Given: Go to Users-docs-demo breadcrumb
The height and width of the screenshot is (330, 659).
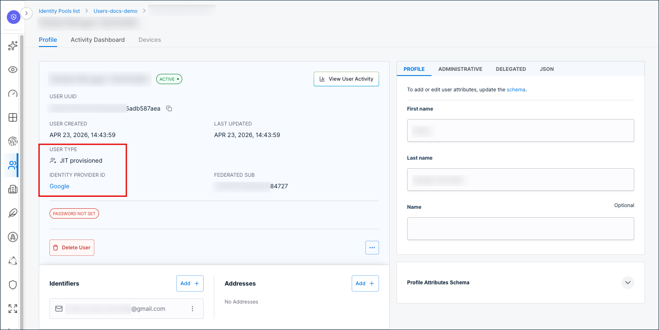Looking at the screenshot, I should 116,11.
